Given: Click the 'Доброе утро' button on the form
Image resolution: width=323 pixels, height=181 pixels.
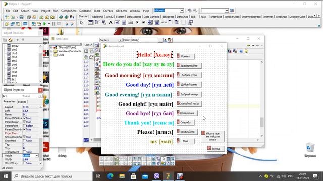Looking at the screenshot, I should pos(189,75).
